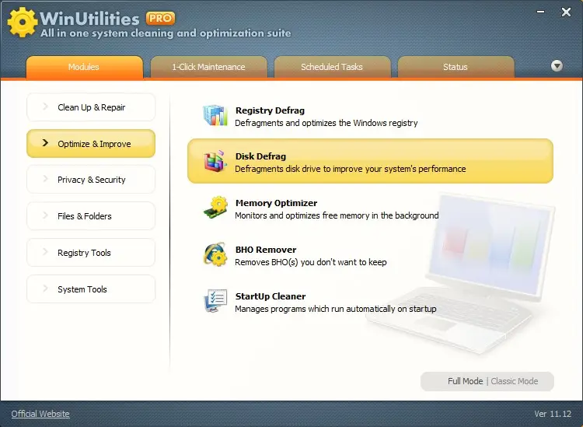Image resolution: width=583 pixels, height=427 pixels.
Task: Click chevron beside System Tools
Action: pyautogui.click(x=45, y=289)
